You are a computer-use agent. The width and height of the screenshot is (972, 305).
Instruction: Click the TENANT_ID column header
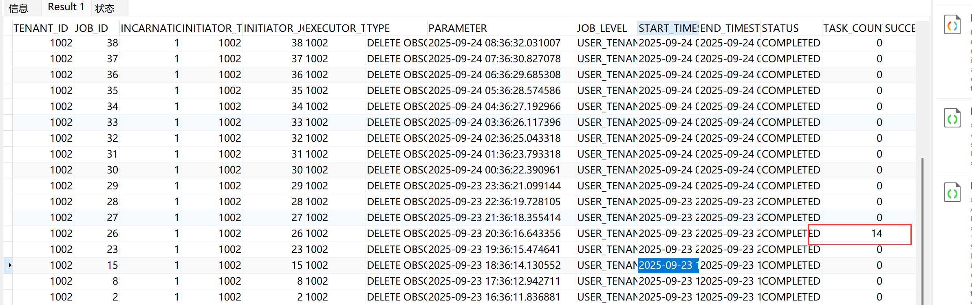tap(41, 28)
